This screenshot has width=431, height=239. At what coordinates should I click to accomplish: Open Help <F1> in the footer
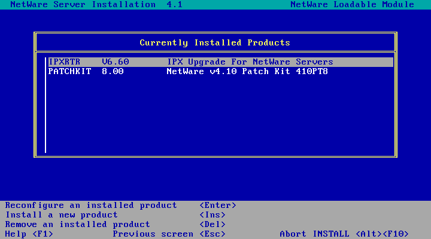29,234
